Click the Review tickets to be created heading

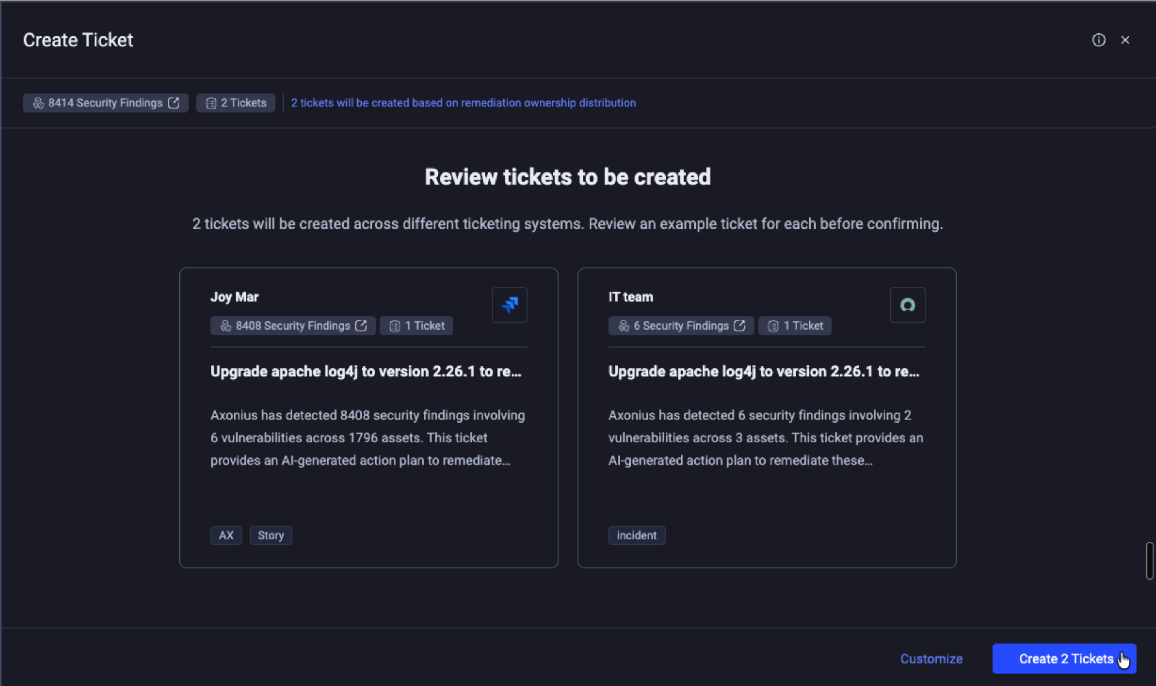[568, 177]
